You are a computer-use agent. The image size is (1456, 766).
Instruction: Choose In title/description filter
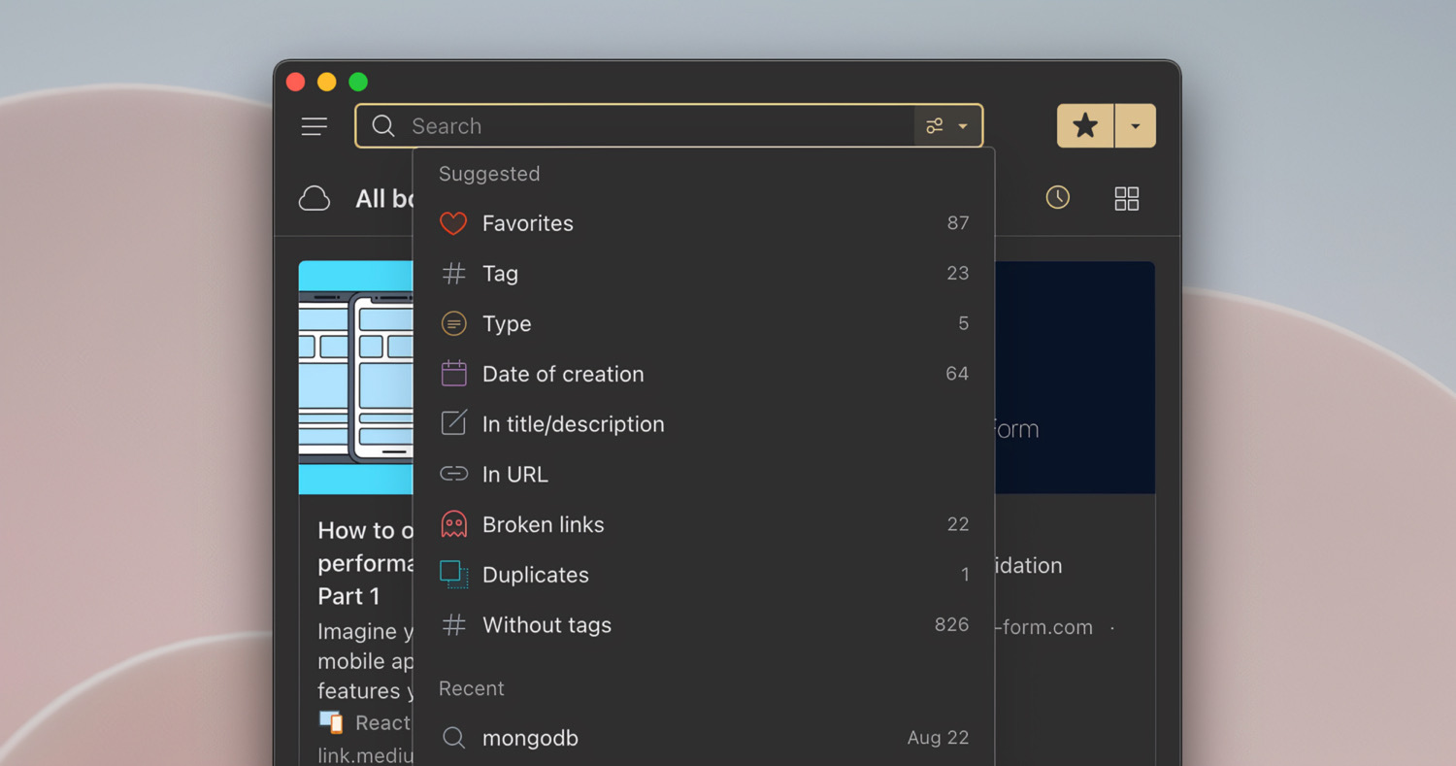(704, 424)
